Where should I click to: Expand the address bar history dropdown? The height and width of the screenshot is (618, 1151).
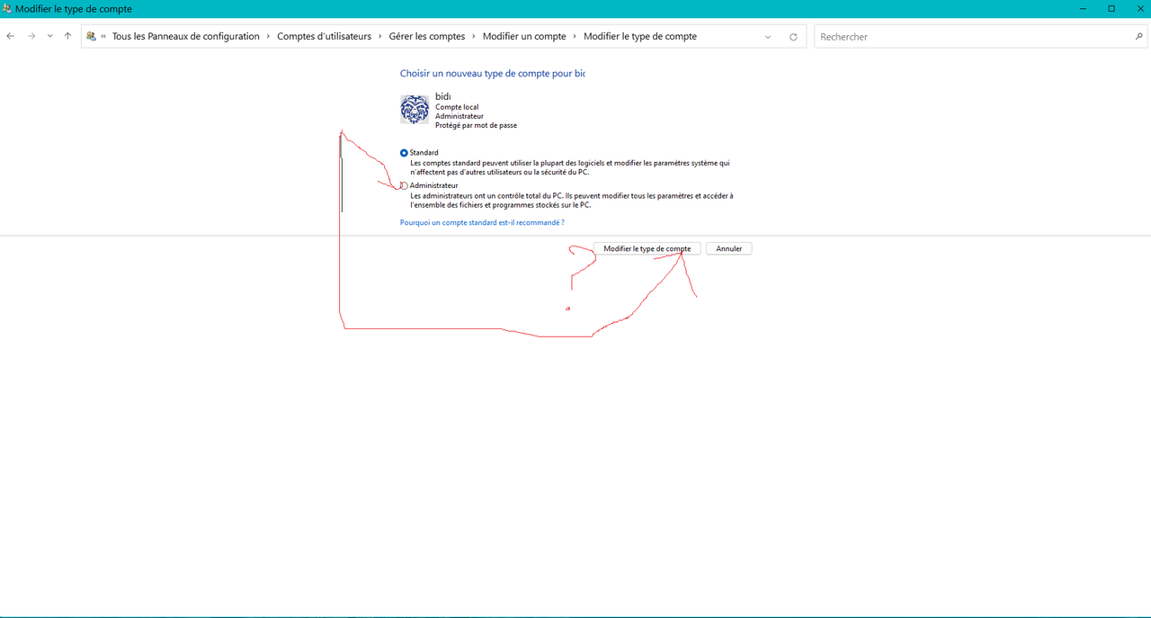click(768, 37)
